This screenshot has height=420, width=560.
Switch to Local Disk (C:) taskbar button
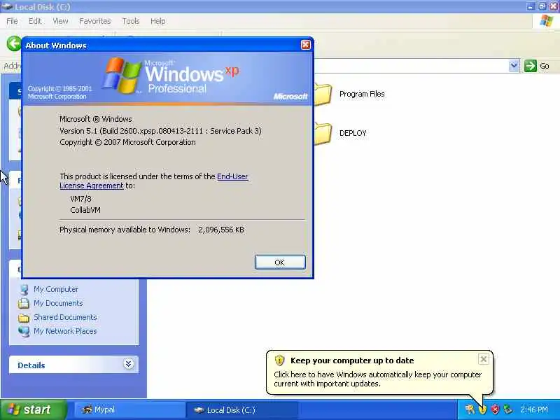coord(242,409)
